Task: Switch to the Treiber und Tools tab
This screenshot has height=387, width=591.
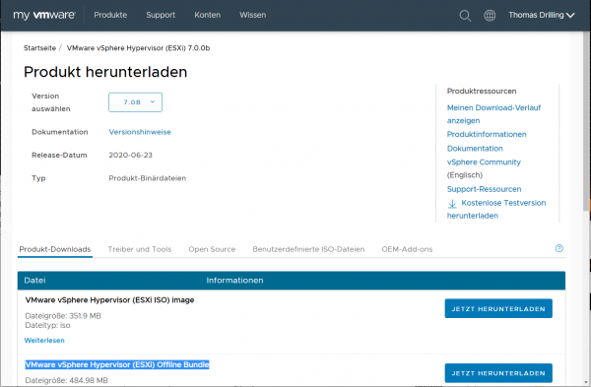Action: click(140, 249)
